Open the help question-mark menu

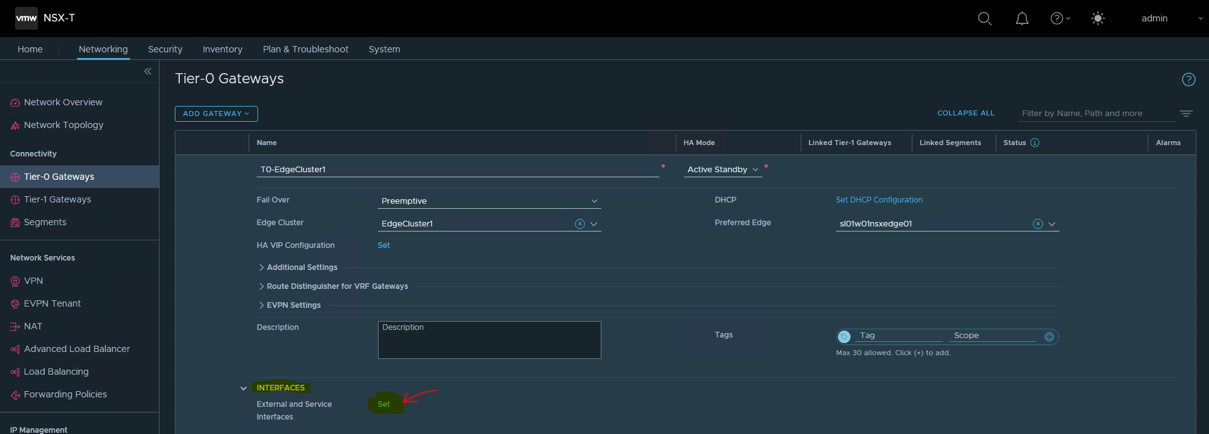click(1059, 18)
